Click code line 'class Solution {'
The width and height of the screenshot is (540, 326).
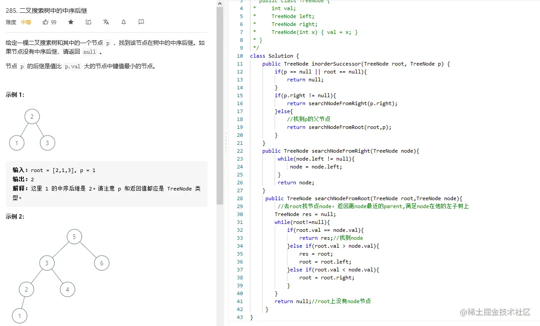pos(274,56)
